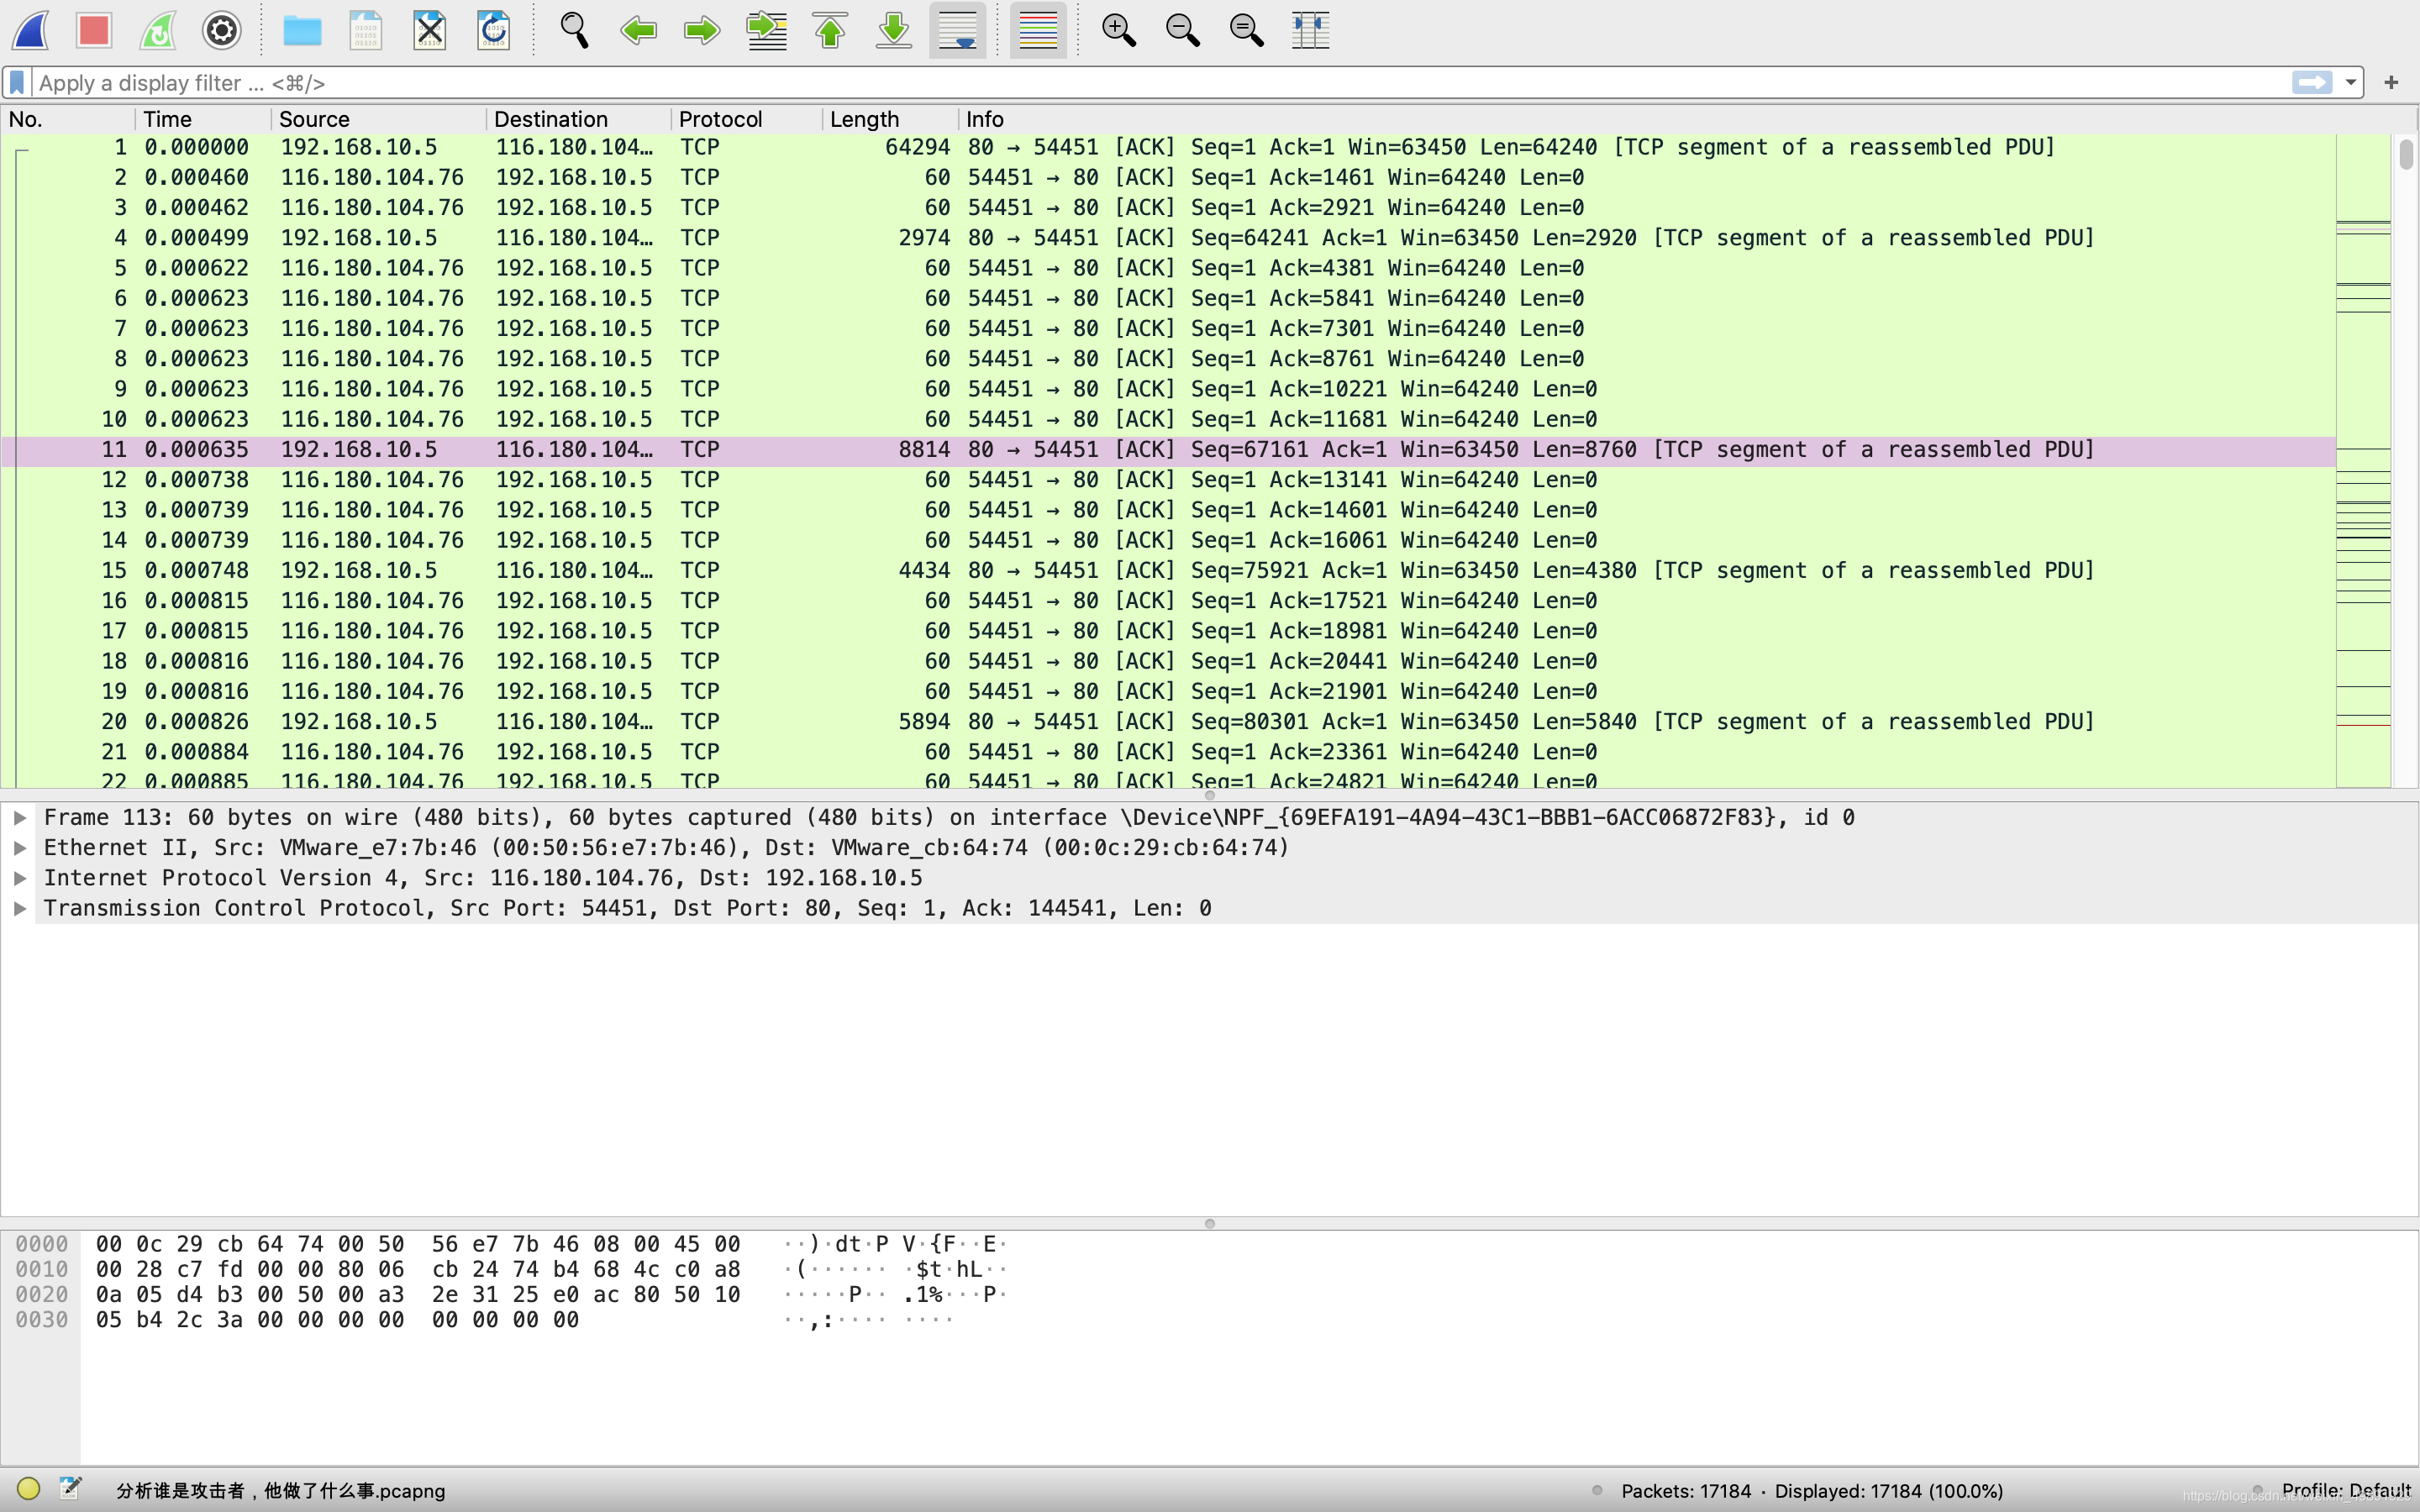Find a packet magnifier icon
This screenshot has height=1512, width=2420.
pos(574,30)
